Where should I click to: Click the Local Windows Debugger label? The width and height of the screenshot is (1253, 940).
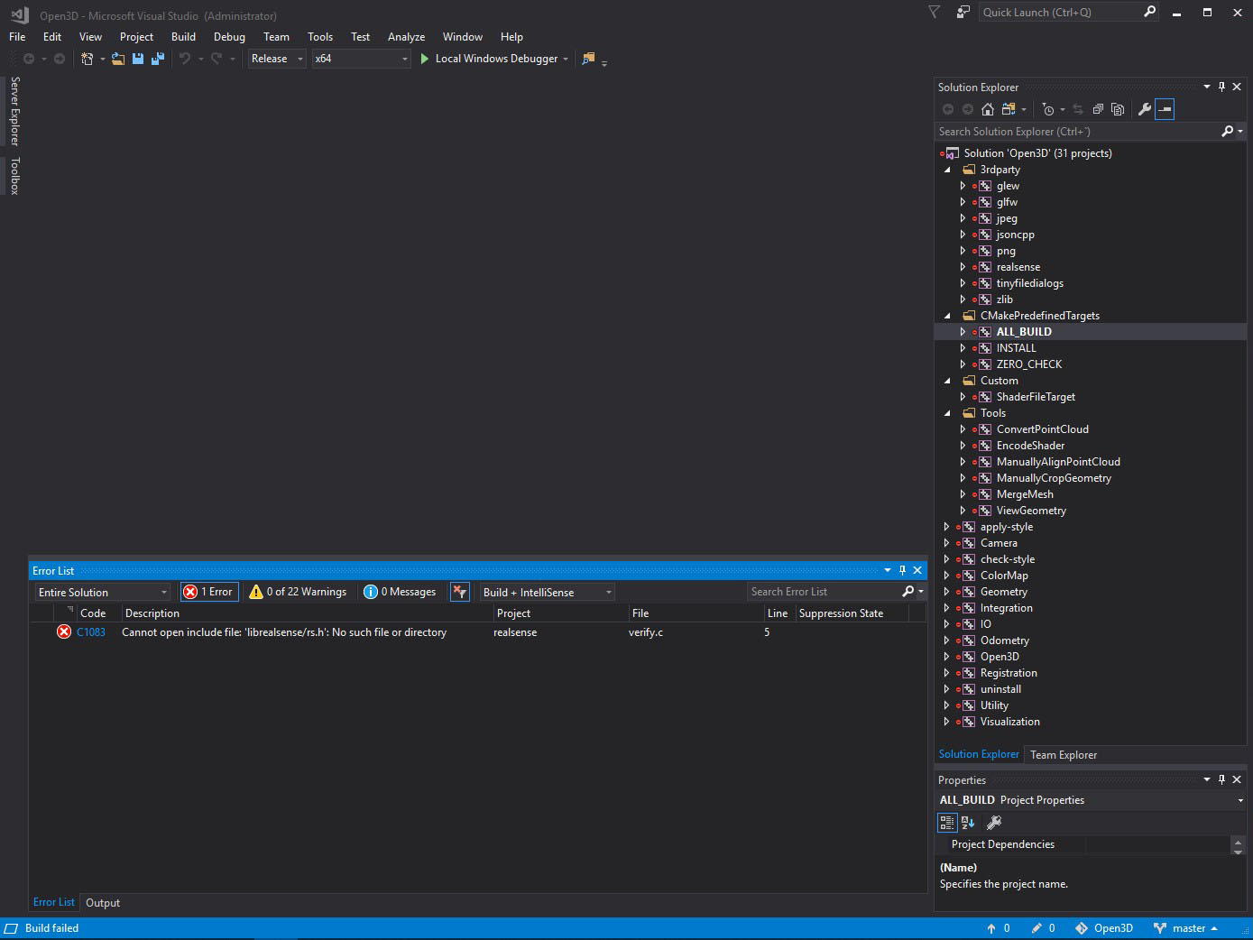point(496,59)
